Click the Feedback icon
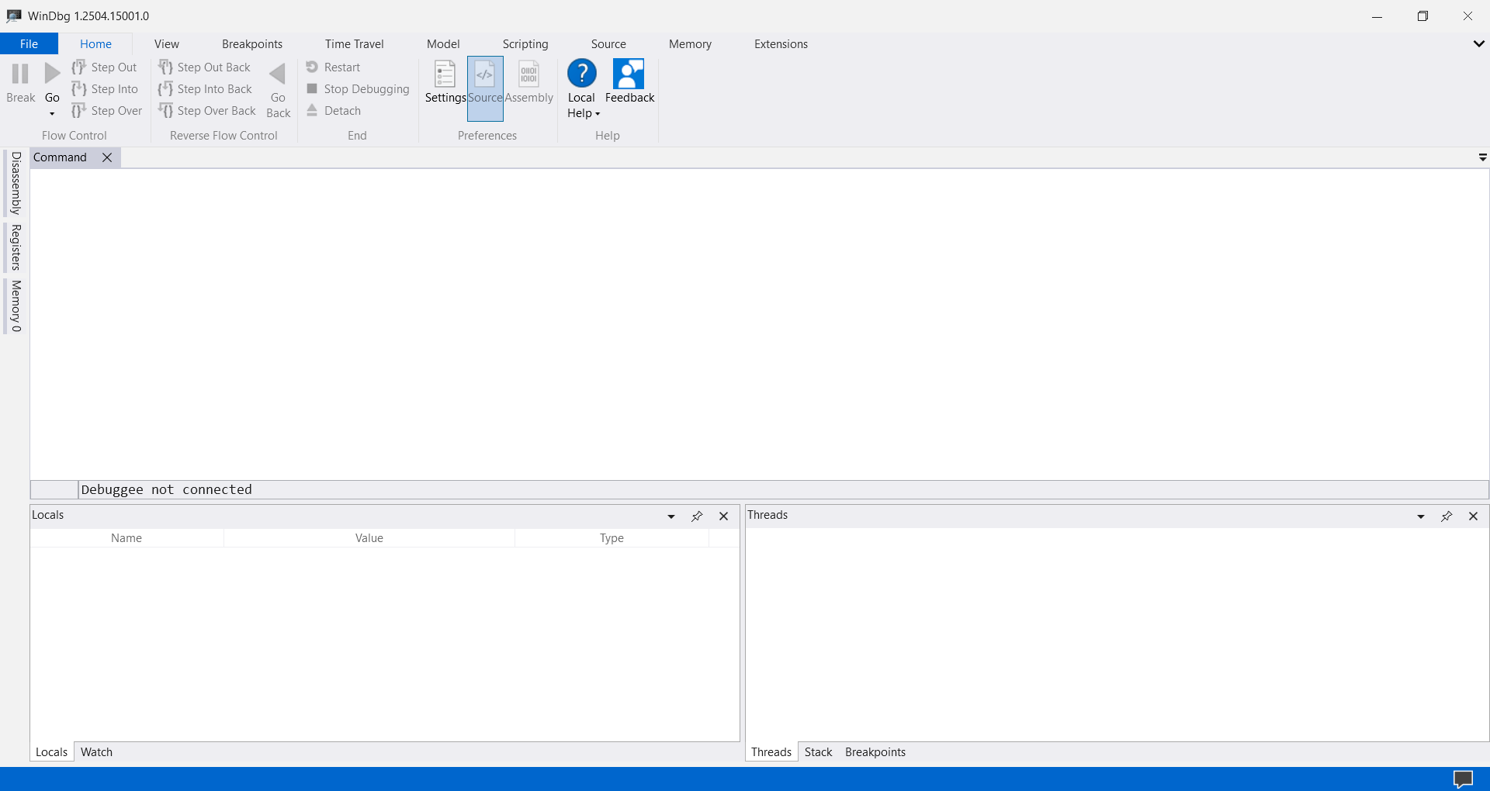The height and width of the screenshot is (791, 1490). coord(629,74)
